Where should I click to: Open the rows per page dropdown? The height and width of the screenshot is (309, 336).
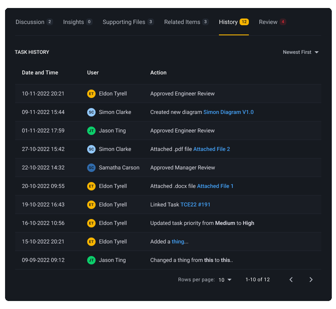[x=225, y=280]
